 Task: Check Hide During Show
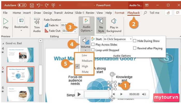(x=135, y=41)
